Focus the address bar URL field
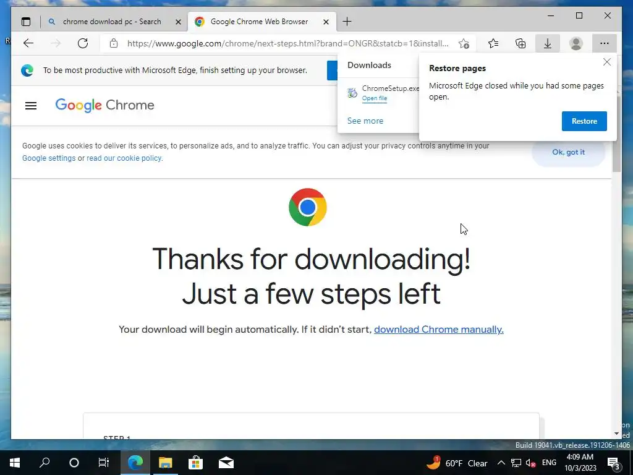633x475 pixels. pyautogui.click(x=287, y=43)
